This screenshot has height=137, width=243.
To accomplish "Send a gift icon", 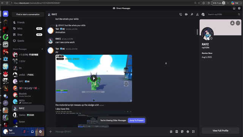I will (x=171, y=132).
